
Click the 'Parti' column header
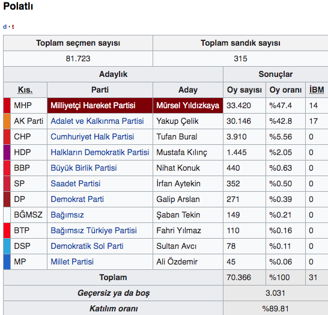pos(100,90)
